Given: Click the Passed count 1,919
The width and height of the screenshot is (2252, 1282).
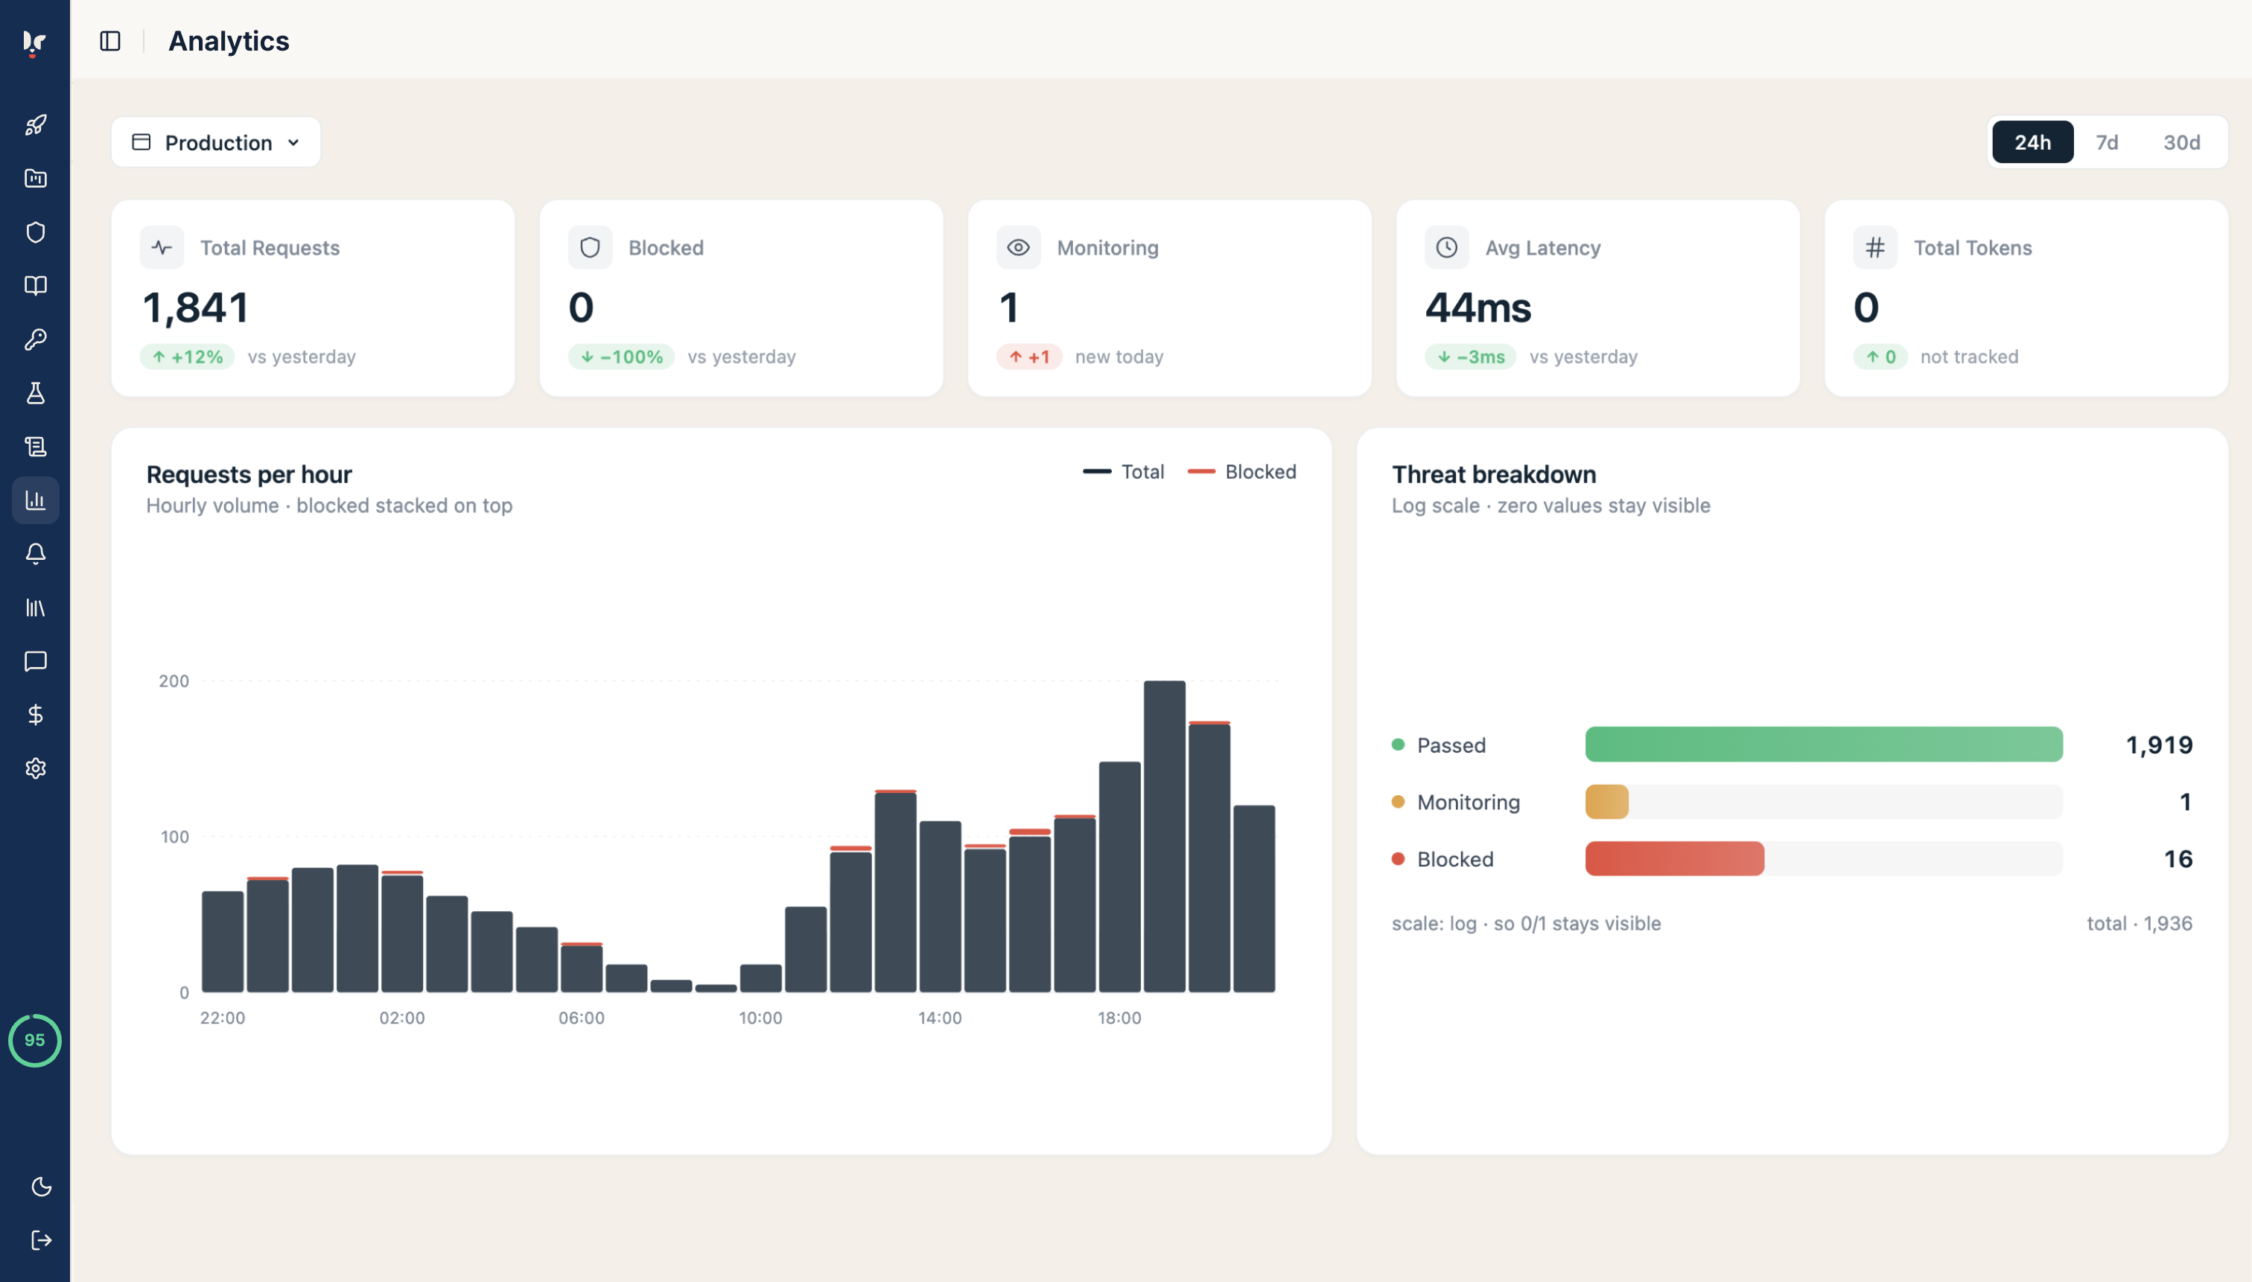Looking at the screenshot, I should pos(2159,745).
